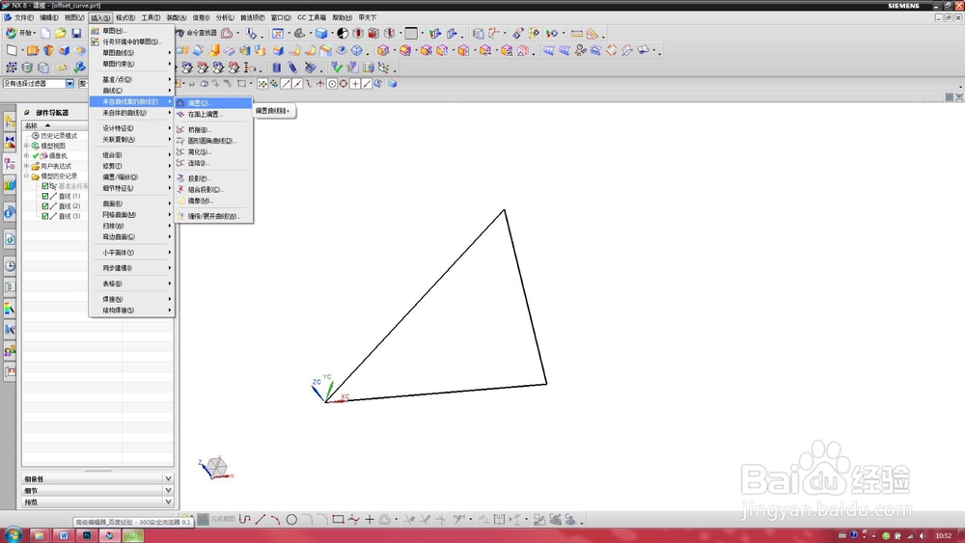
Task: Click the Save disk icon
Action: (76, 33)
